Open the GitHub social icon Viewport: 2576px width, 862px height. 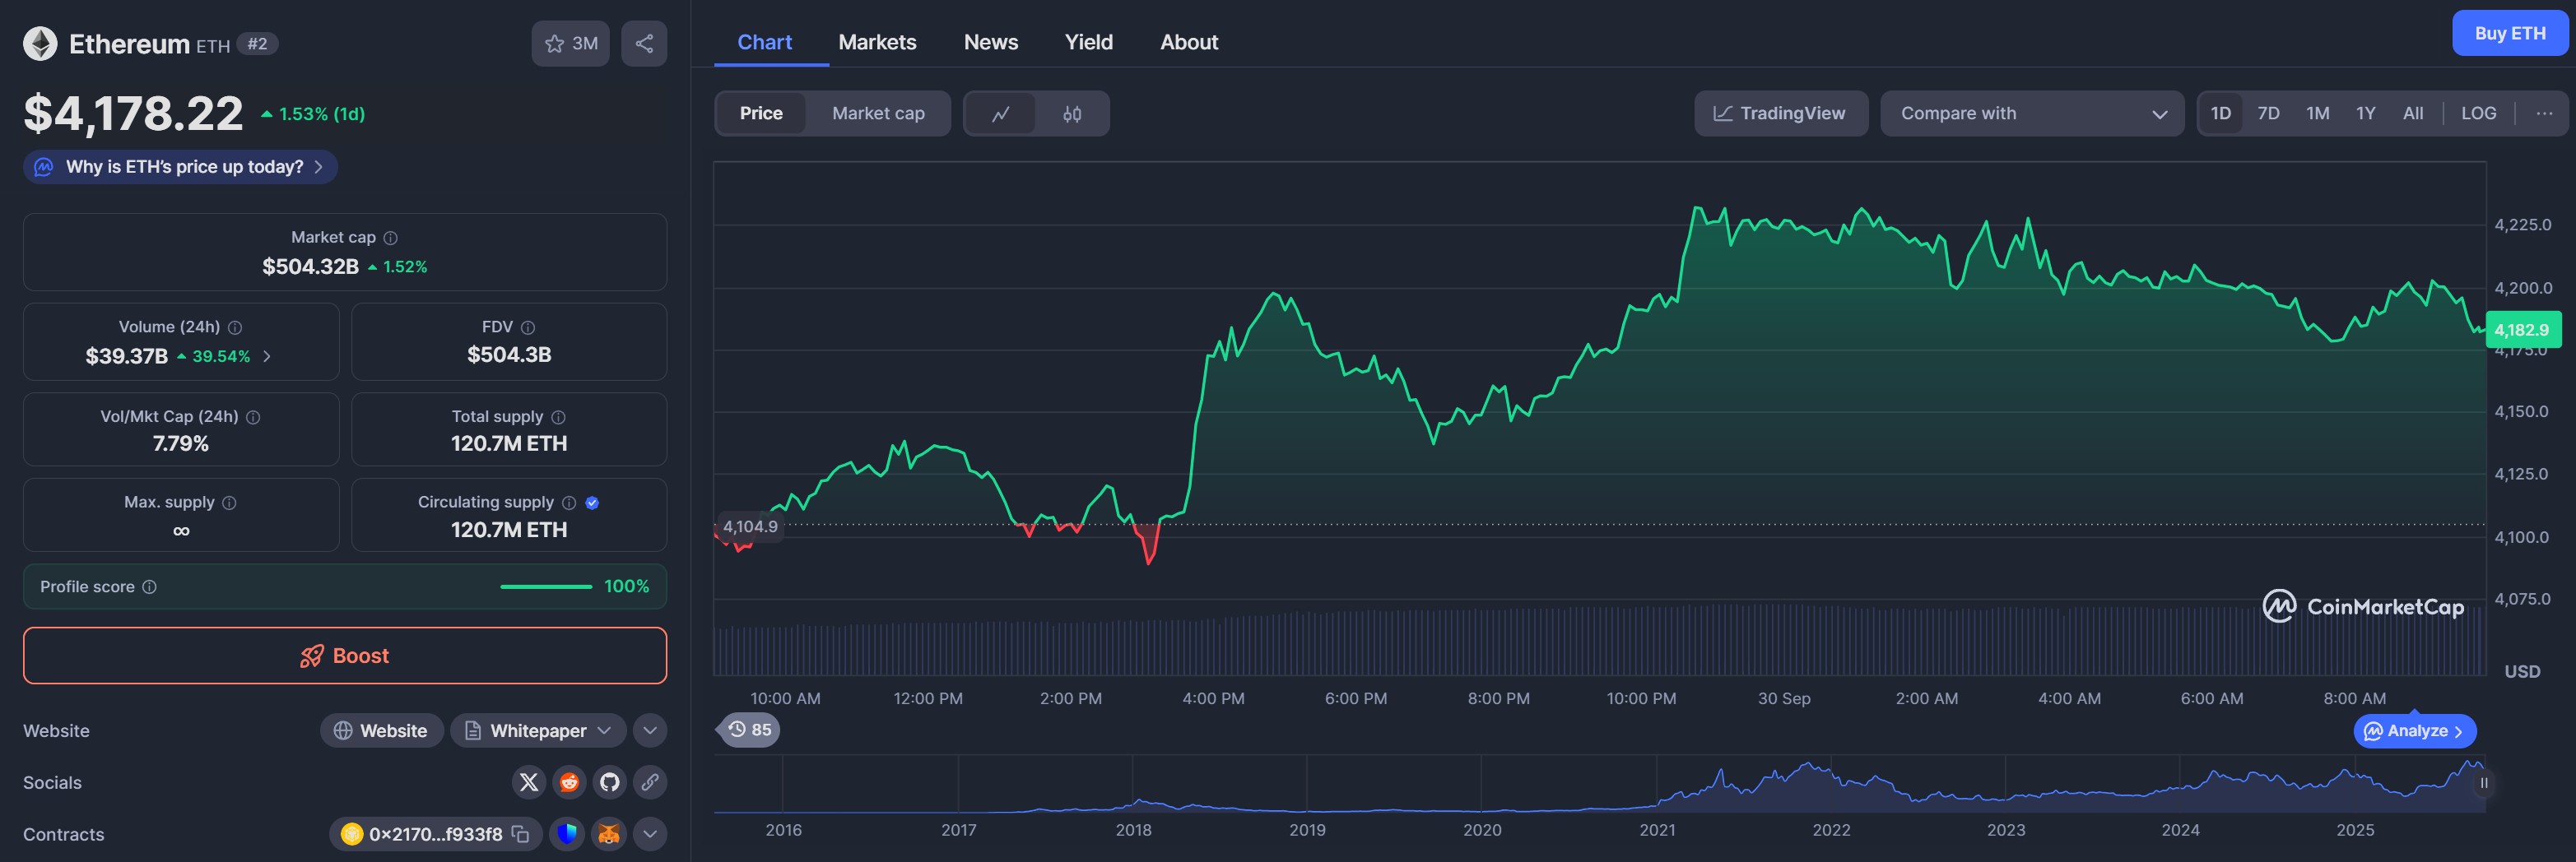[x=610, y=782]
